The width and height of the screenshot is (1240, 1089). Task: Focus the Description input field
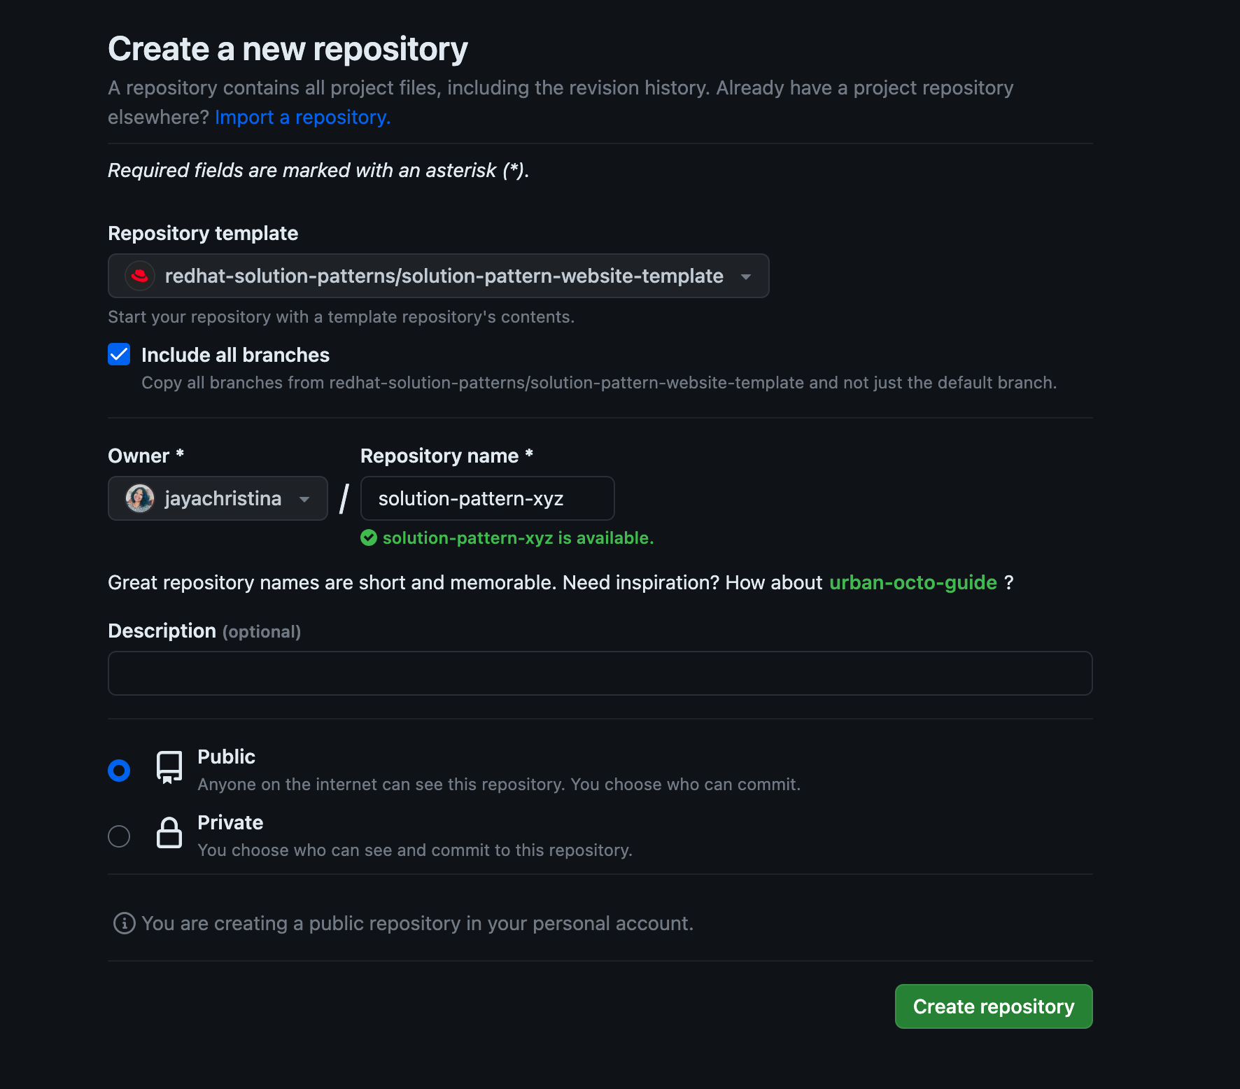(x=600, y=673)
